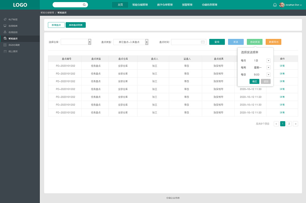Select page 1 in pagination
The image size is (306, 203).
pyautogui.click(x=282, y=124)
